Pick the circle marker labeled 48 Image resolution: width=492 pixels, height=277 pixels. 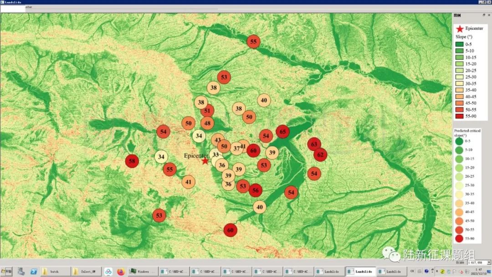[x=207, y=123]
